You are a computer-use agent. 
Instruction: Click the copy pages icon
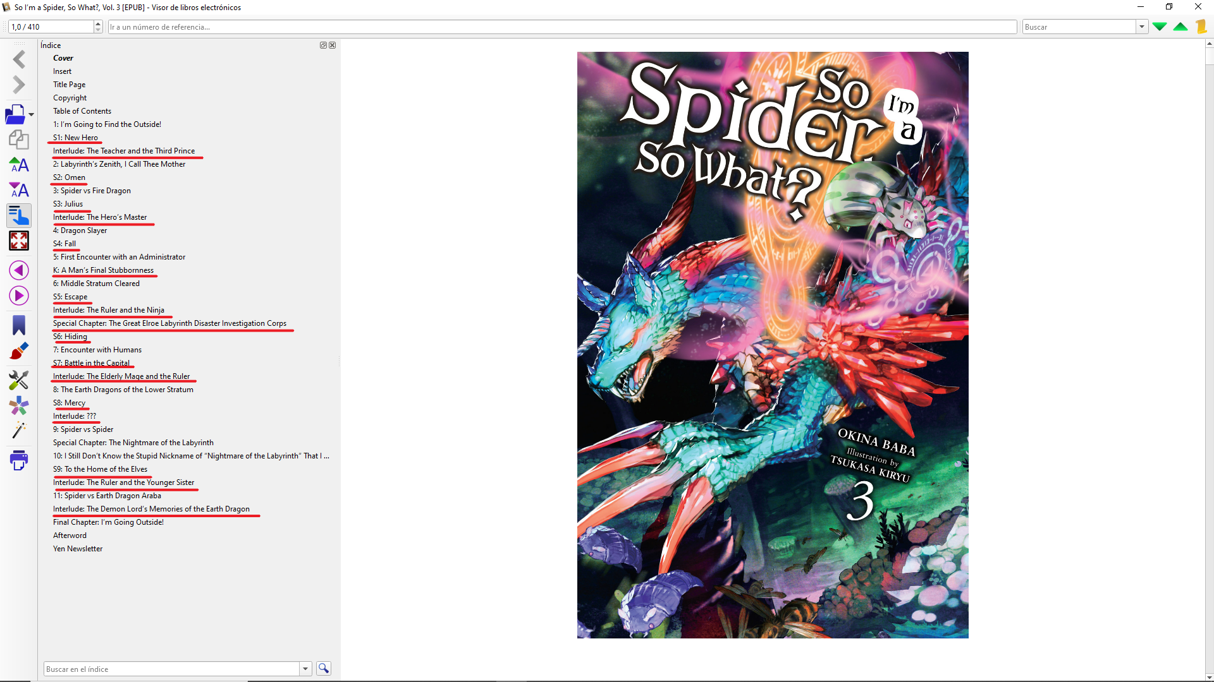point(19,140)
